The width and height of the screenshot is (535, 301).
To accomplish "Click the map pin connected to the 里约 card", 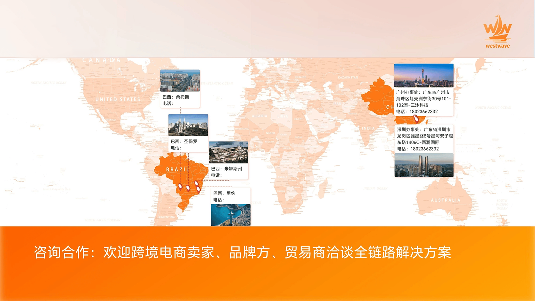I will tap(198, 189).
